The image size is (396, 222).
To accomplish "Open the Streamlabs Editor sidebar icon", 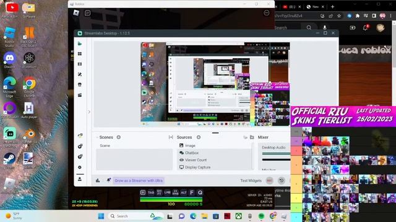I will (80, 44).
